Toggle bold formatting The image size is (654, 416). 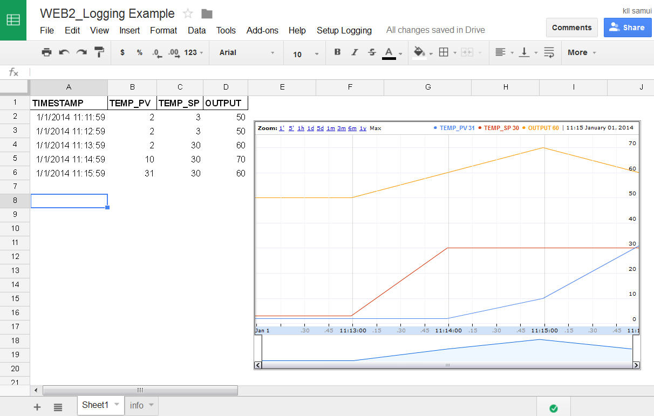[x=337, y=52]
